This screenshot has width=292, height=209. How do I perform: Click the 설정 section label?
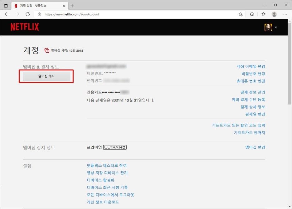tap(27, 166)
